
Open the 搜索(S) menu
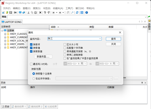[x=36, y=8]
